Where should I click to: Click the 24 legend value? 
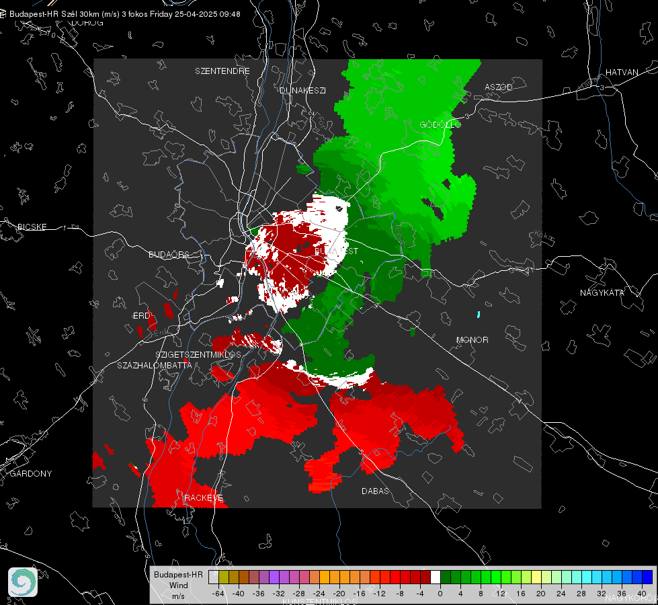(x=561, y=594)
